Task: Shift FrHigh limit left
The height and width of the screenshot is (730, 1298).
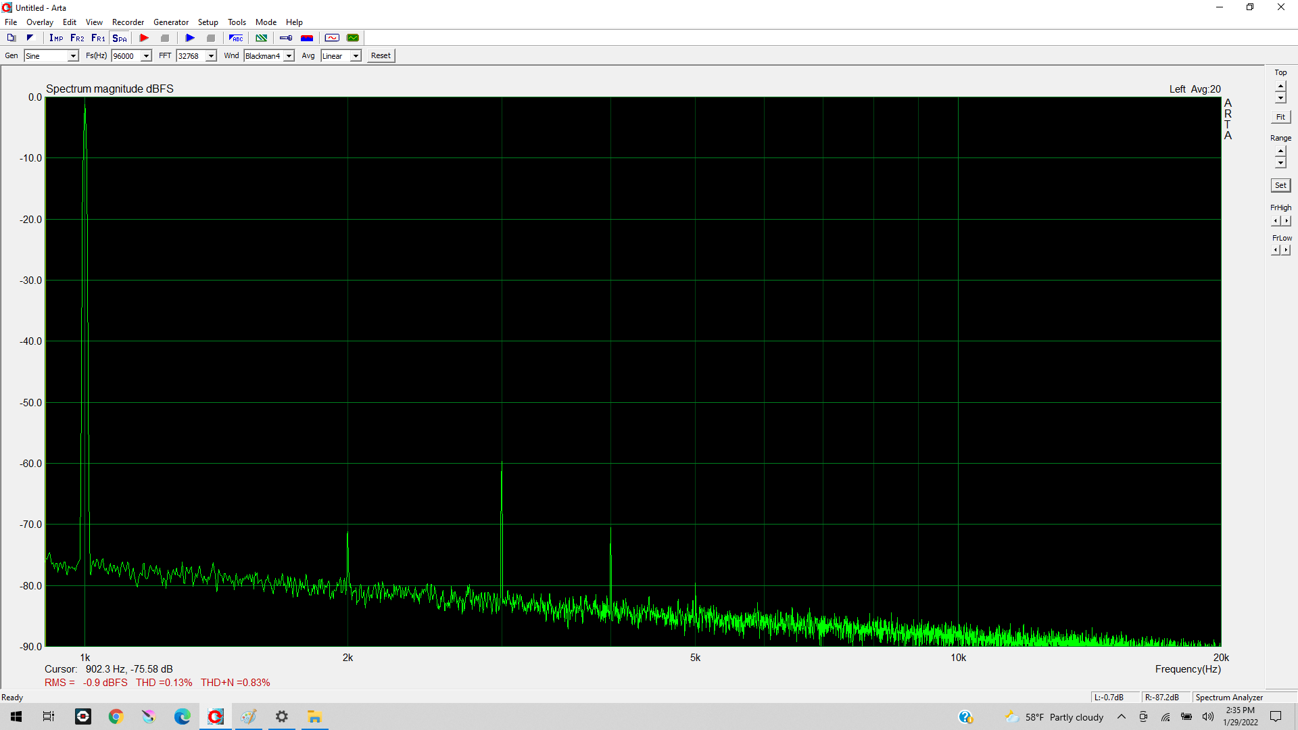Action: [x=1276, y=221]
